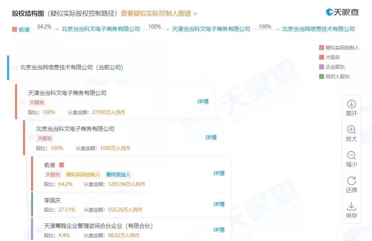
Task: Click 李国庆's 27.51% share ratio
Action: pos(67,210)
